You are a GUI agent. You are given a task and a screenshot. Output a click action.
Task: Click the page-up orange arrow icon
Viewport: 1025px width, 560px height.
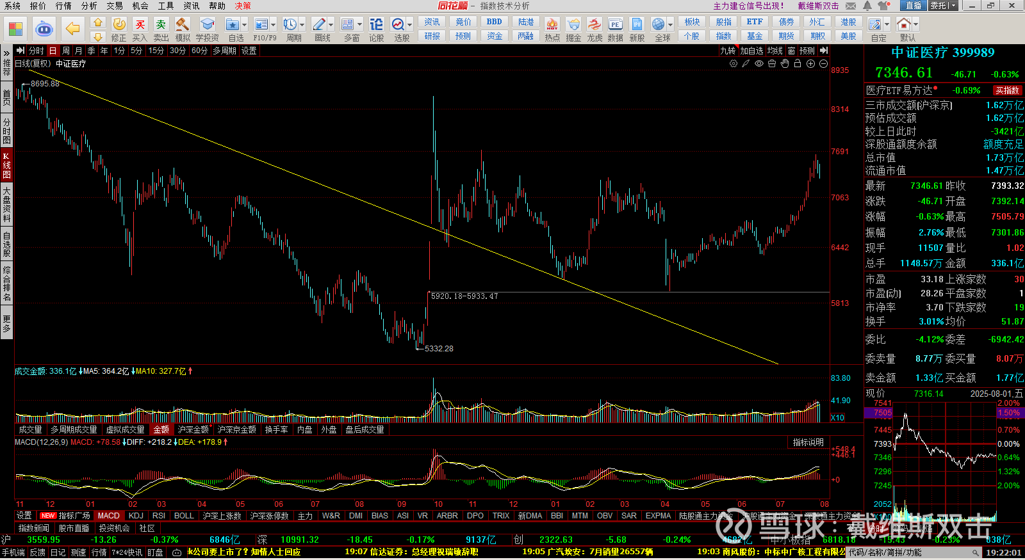(x=97, y=22)
